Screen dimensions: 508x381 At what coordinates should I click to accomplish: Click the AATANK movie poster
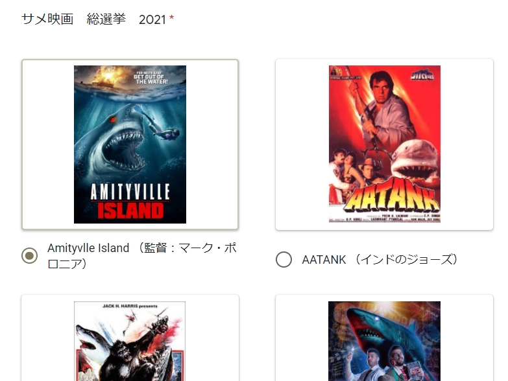pyautogui.click(x=385, y=144)
